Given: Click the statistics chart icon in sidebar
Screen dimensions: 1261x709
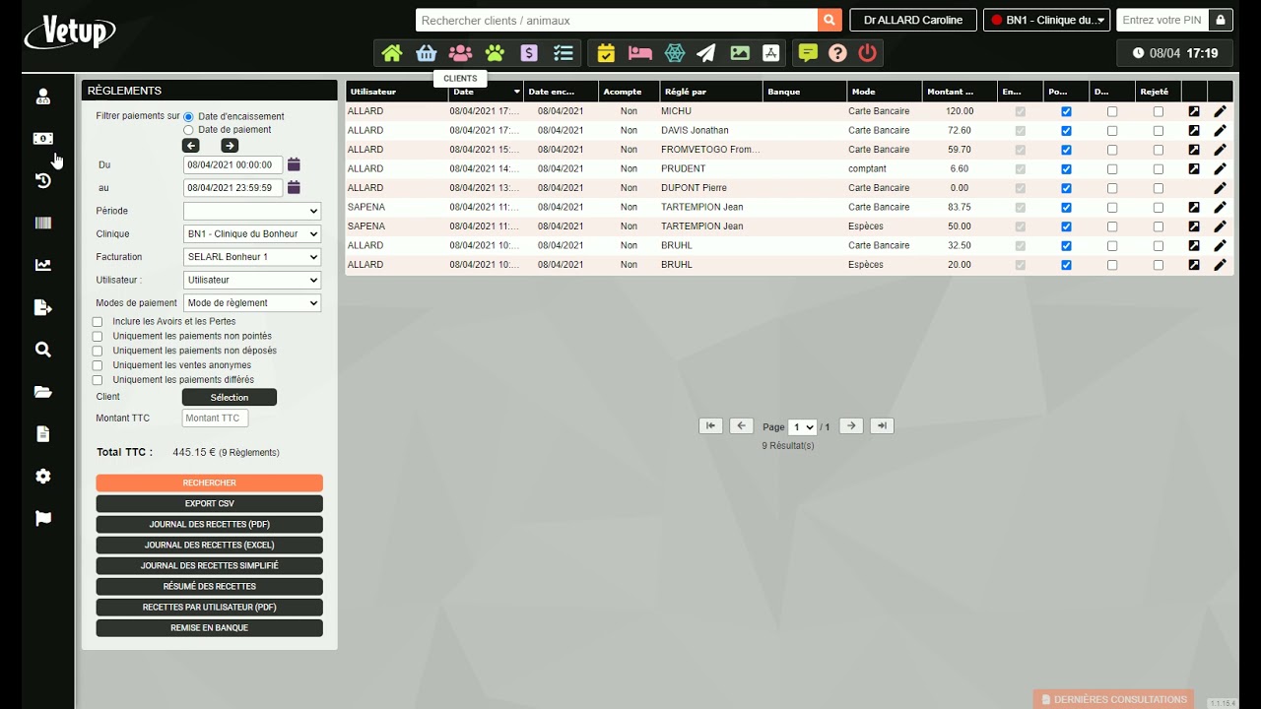Looking at the screenshot, I should [x=43, y=265].
